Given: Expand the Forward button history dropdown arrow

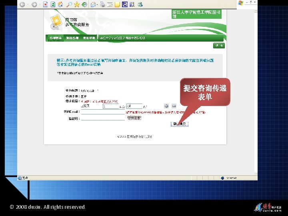Looking at the screenshot, I should pyautogui.click(x=40, y=4).
